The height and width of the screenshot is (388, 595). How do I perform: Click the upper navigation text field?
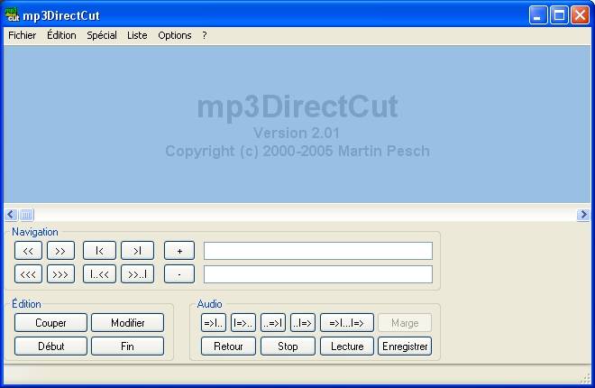[x=318, y=251]
